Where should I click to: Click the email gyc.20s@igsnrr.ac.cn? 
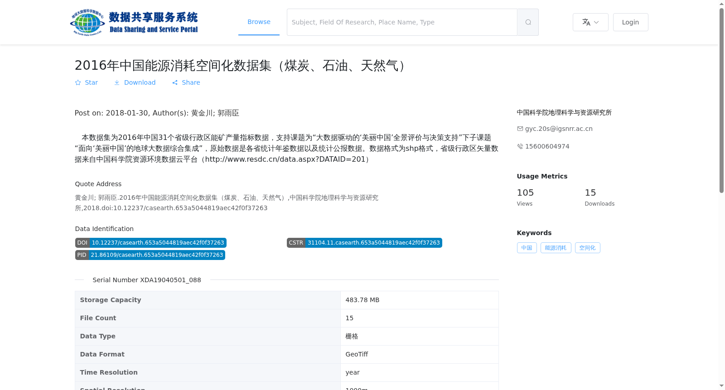click(559, 129)
